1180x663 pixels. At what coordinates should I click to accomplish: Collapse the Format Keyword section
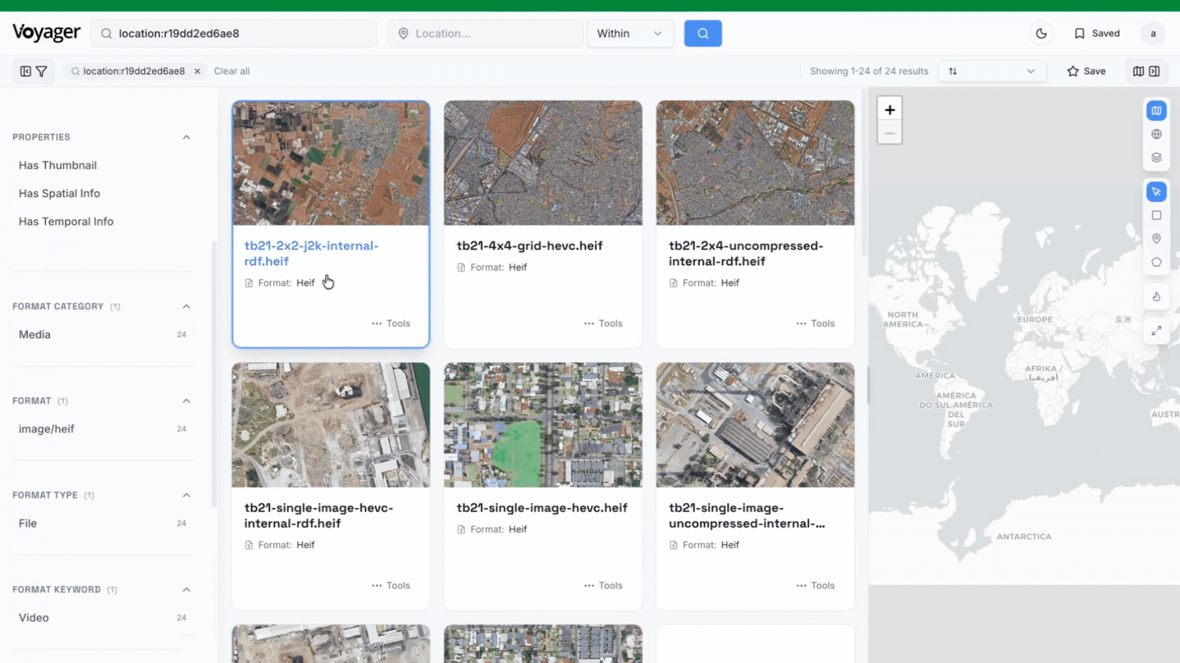coord(186,590)
